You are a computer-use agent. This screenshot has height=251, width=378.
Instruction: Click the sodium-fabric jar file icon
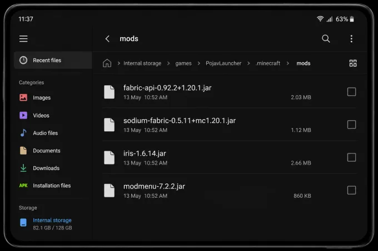(109, 125)
